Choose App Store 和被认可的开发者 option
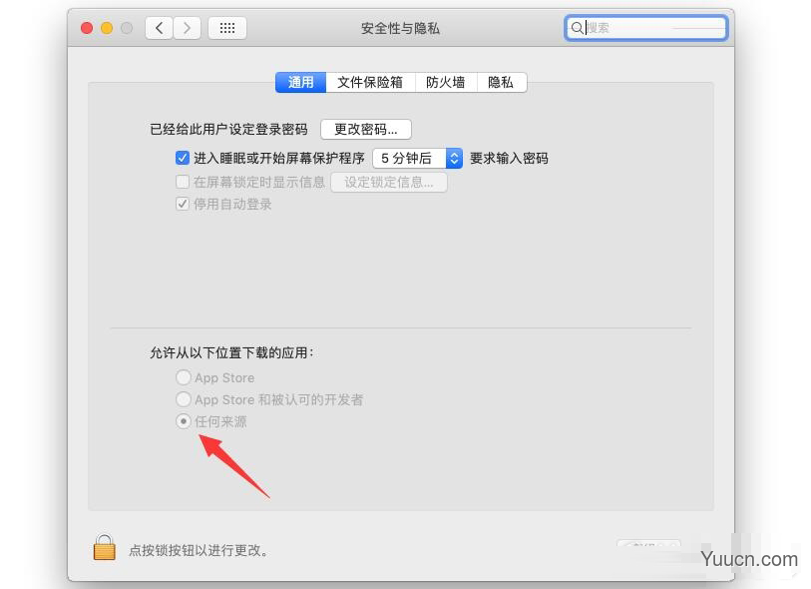811x589 pixels. tap(184, 399)
